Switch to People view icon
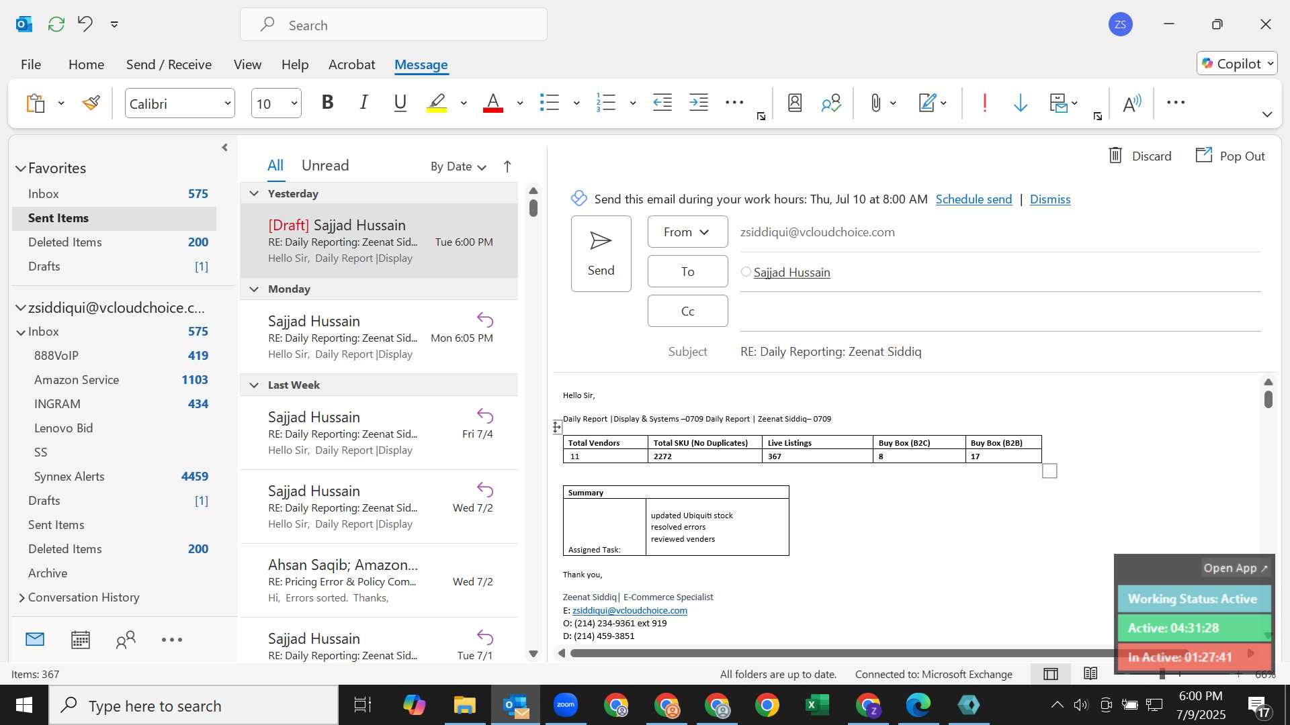The height and width of the screenshot is (725, 1290). tap(126, 640)
